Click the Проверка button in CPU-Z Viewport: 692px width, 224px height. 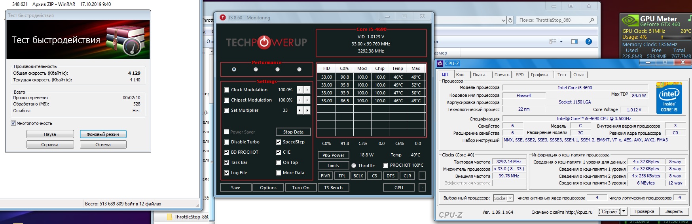[644, 211]
